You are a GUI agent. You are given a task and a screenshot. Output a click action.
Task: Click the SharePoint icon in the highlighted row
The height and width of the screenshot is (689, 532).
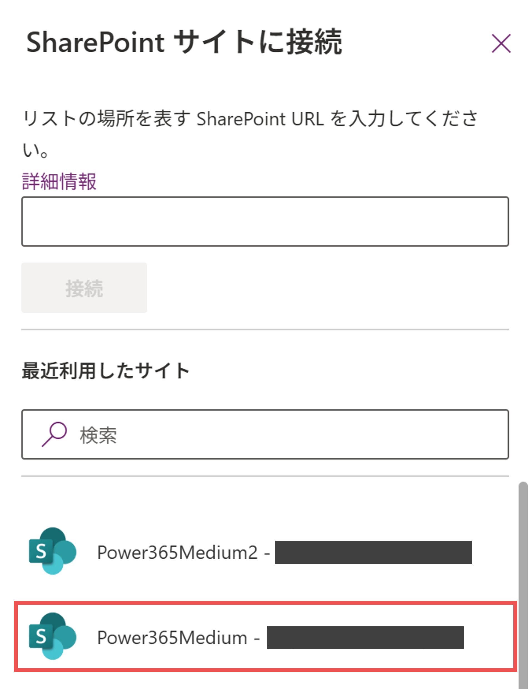(x=53, y=636)
